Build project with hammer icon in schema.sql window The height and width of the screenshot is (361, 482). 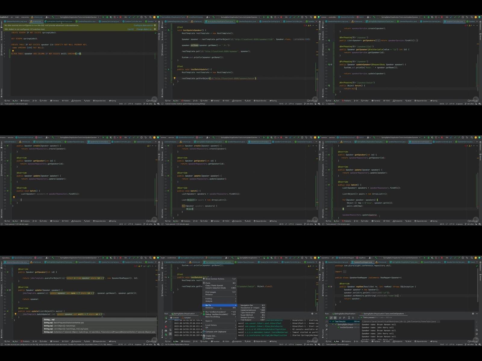[53, 17]
